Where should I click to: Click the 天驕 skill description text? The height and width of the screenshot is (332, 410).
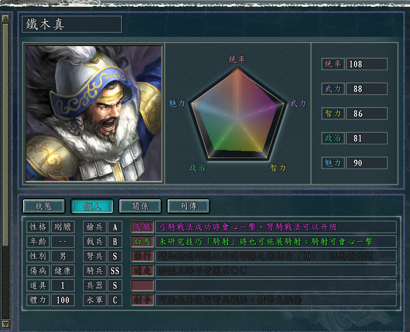coord(248,227)
